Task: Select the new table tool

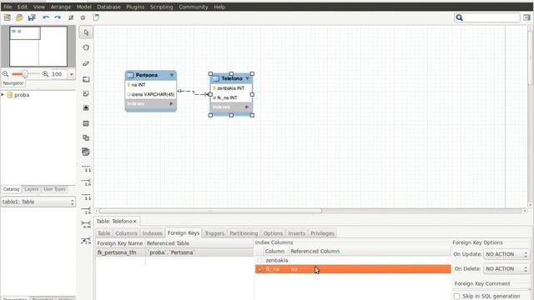Action: (86, 123)
